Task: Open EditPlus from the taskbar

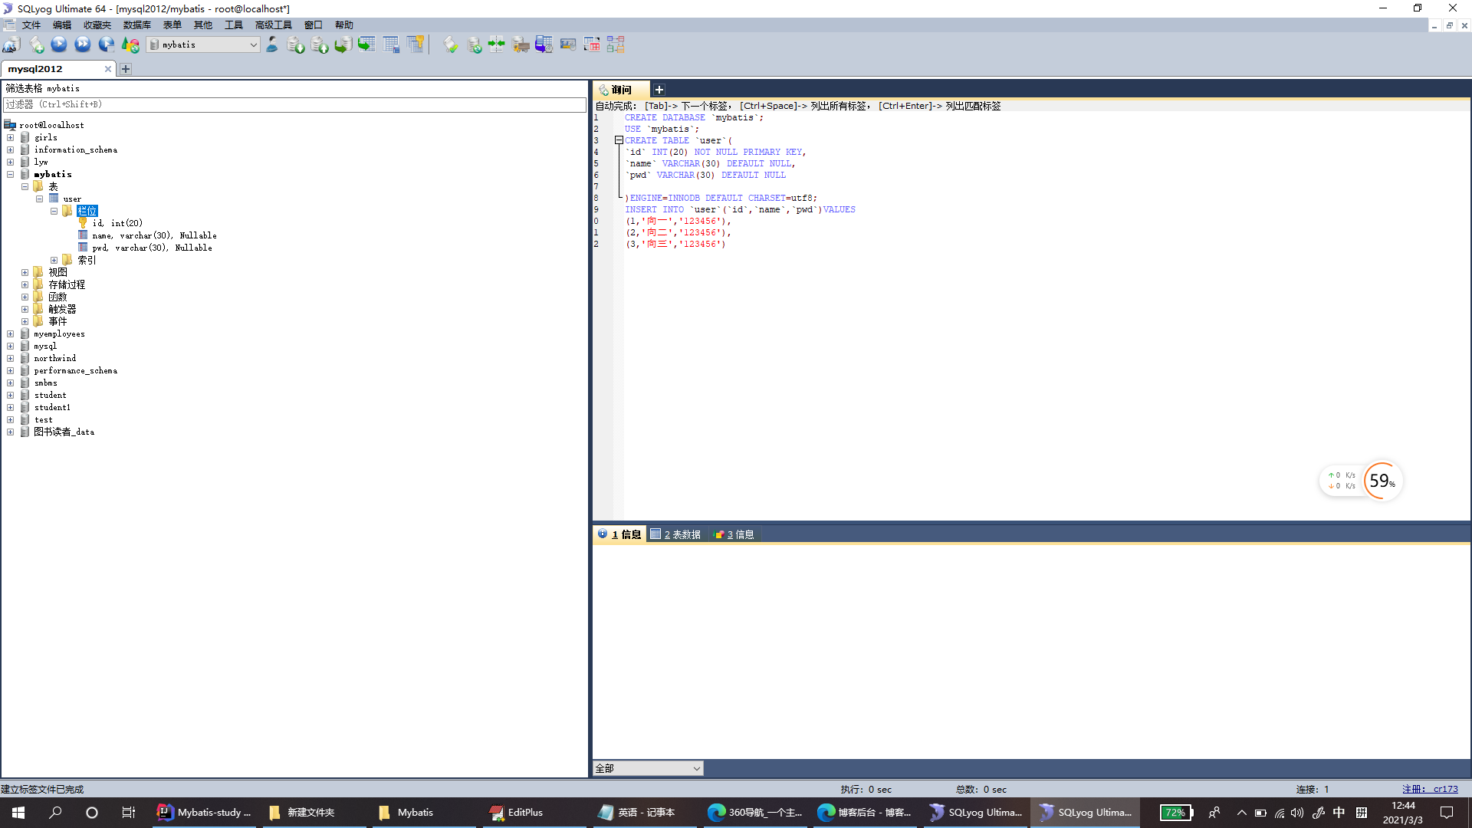Action: pyautogui.click(x=525, y=812)
